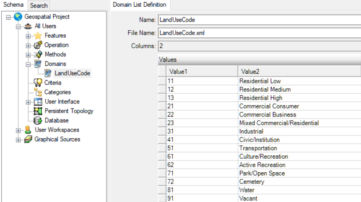Expand the Features tree node
The height and width of the screenshot is (202, 361).
click(x=28, y=36)
